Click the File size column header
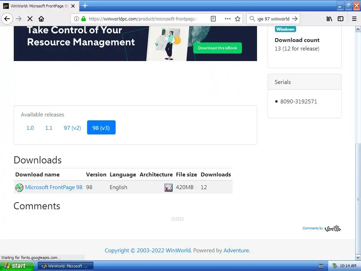Viewport: 361px width, 271px height. (x=186, y=174)
